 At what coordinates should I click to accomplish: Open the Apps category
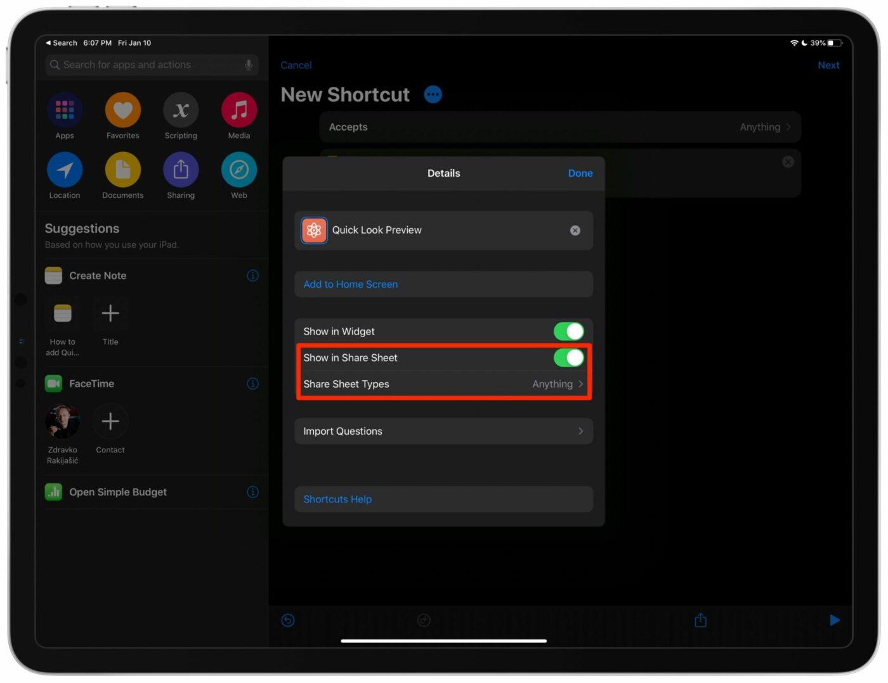65,110
